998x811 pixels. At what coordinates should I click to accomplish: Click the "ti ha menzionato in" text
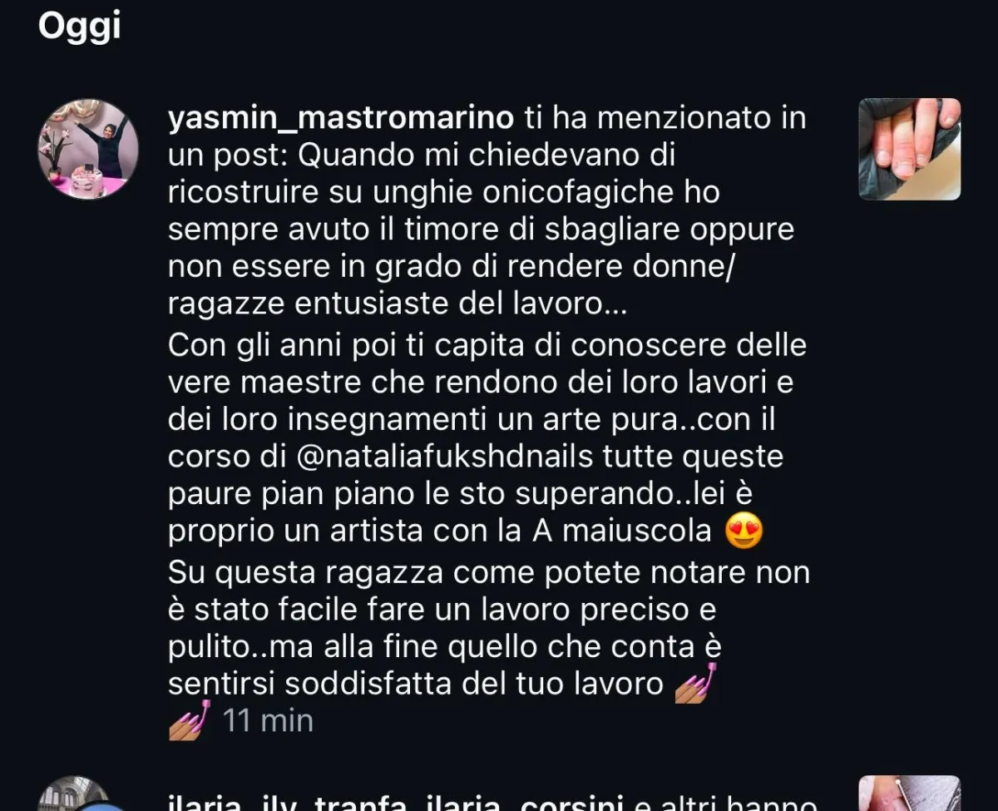click(x=665, y=118)
